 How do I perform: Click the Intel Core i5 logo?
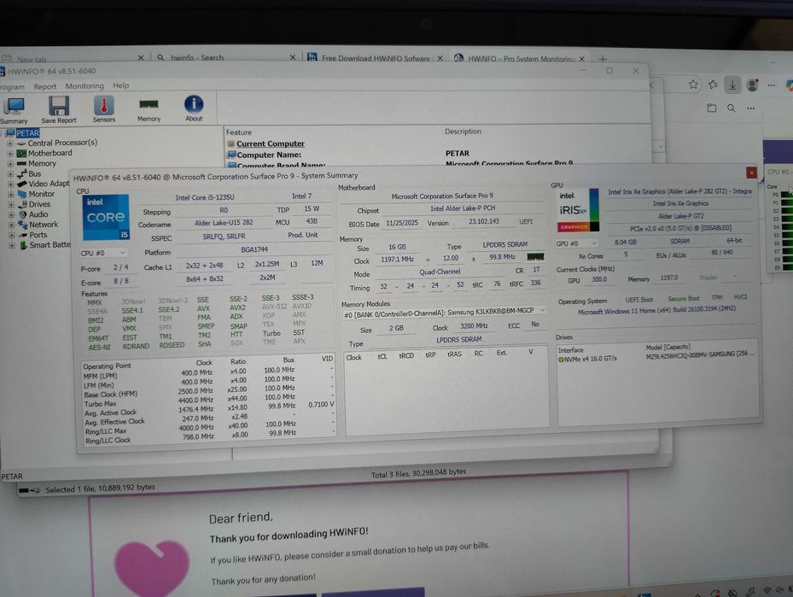[106, 217]
